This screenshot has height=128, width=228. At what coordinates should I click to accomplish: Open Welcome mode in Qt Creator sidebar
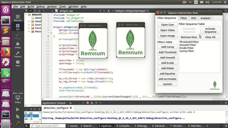coord(17,18)
